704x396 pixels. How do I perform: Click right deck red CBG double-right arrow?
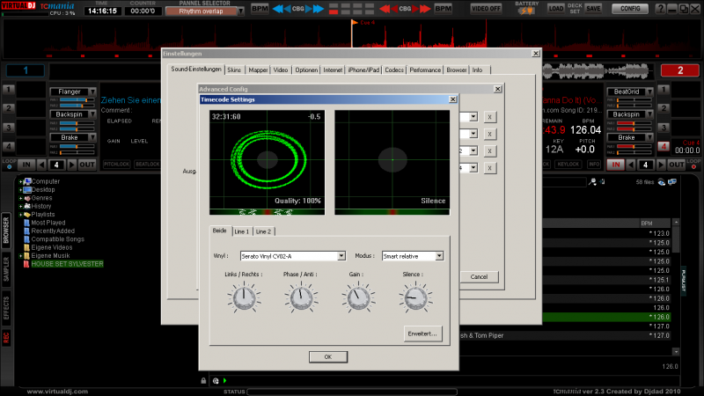click(x=425, y=9)
